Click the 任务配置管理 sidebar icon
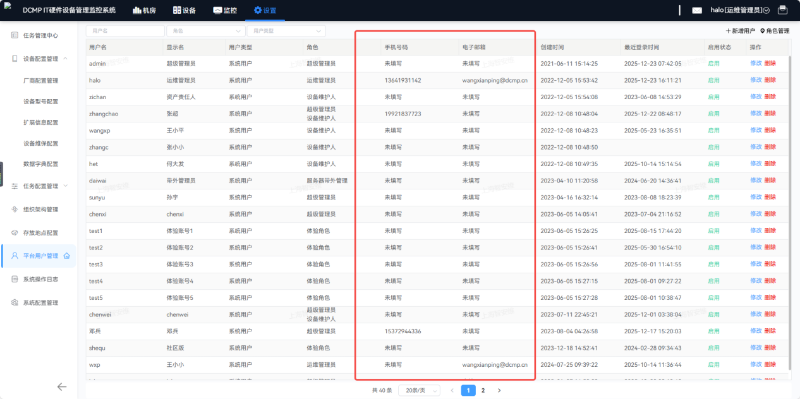The height and width of the screenshot is (399, 800). click(15, 186)
